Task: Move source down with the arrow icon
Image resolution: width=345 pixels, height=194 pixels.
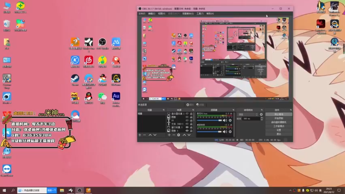Action: pyautogui.click(x=189, y=135)
